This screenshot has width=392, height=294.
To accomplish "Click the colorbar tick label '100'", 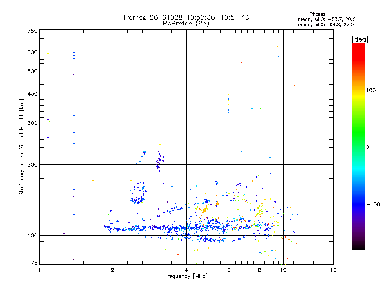I will (x=371, y=90).
